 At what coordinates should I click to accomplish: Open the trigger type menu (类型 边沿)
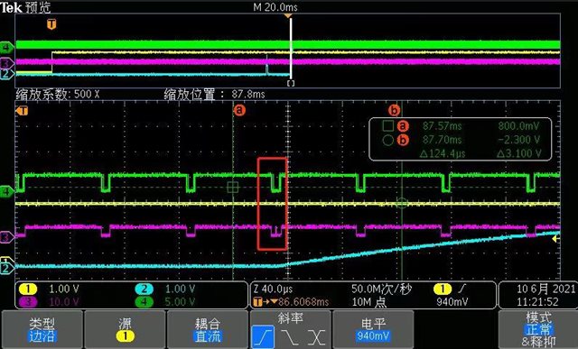(42, 329)
